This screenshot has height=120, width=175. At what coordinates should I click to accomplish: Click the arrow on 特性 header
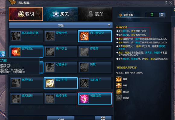point(109,25)
